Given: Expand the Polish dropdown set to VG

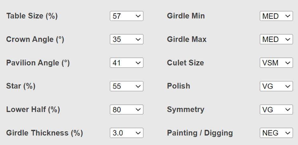Looking at the screenshot, I should coord(276,86).
